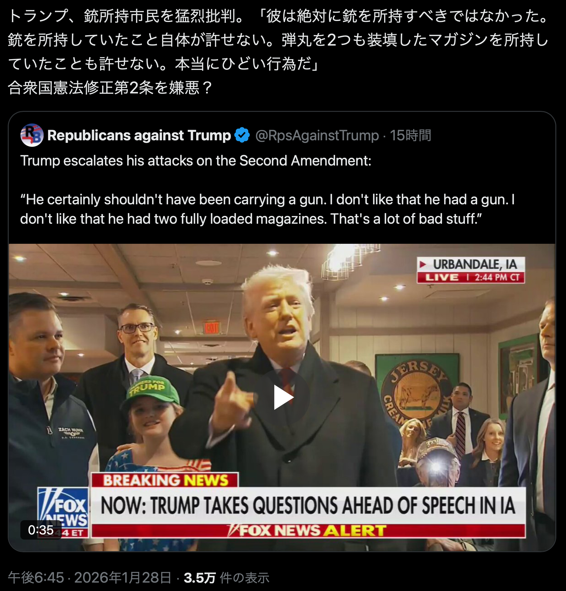Open the Republicans against Trump account name
This screenshot has height=591, width=566.
139,135
